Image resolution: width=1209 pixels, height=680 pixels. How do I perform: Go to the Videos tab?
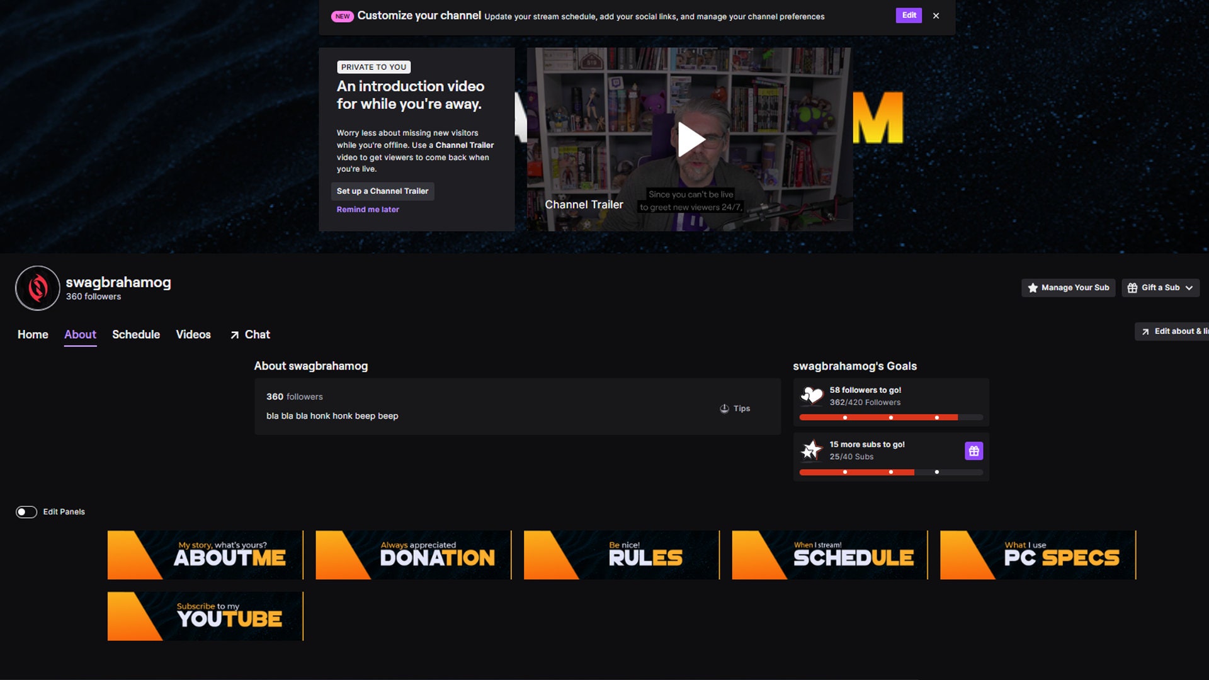click(193, 334)
